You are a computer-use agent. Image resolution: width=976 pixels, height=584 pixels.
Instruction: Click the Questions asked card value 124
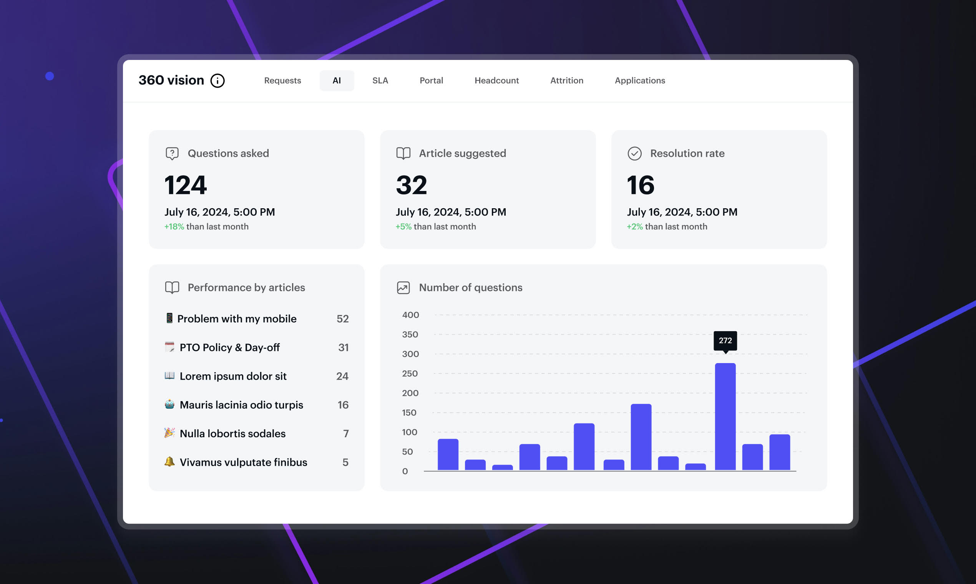coord(186,185)
